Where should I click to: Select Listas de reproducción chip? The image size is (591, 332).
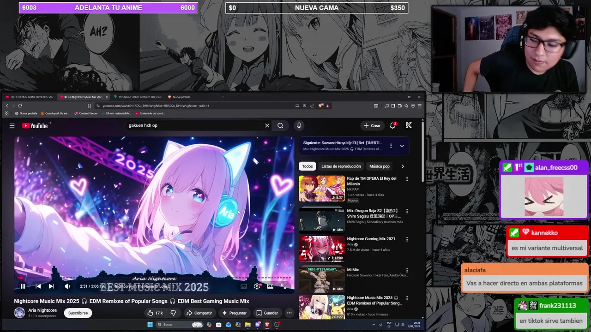click(x=341, y=166)
